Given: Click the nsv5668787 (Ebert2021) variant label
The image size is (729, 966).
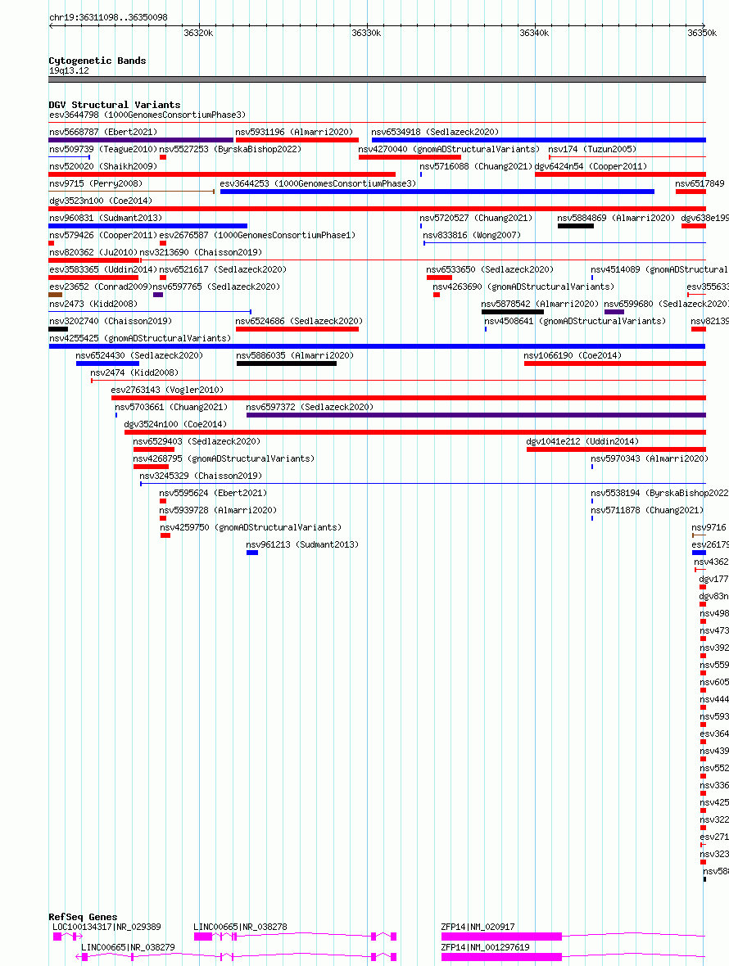Looking at the screenshot, I should coord(103,132).
